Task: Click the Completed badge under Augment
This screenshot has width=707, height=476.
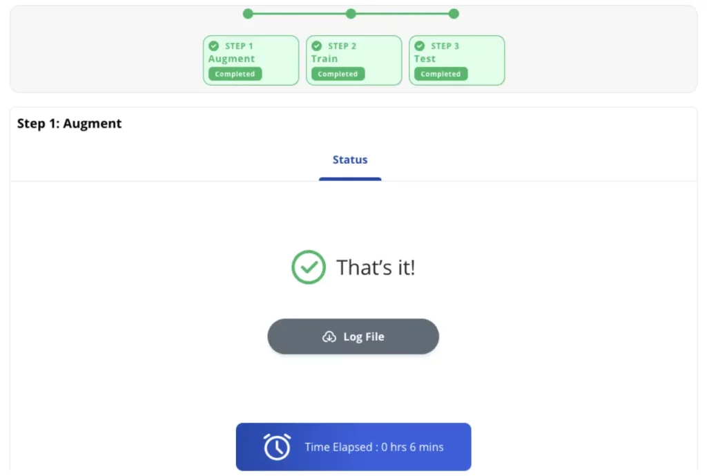Action: (x=235, y=74)
